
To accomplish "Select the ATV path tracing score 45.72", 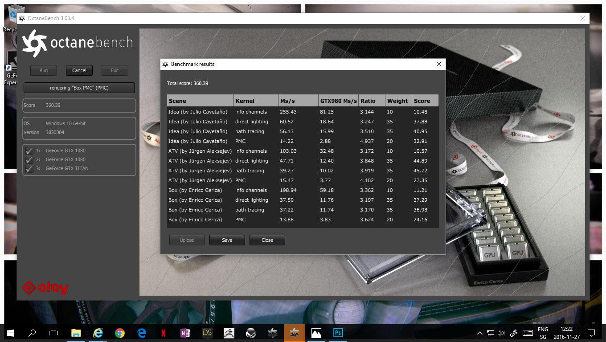I will pyautogui.click(x=420, y=171).
